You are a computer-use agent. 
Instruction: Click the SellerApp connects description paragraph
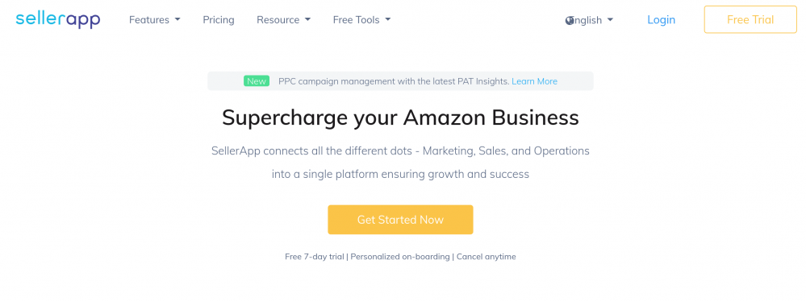tap(400, 163)
